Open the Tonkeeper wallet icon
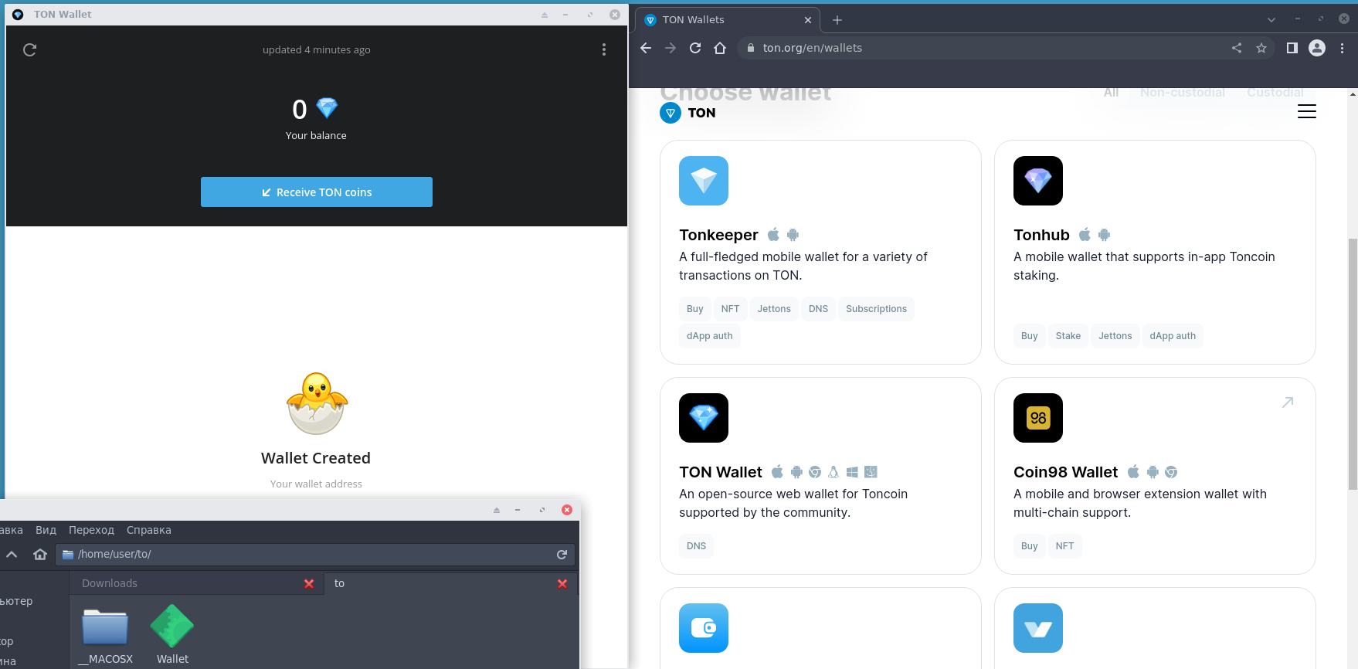Image resolution: width=1358 pixels, height=669 pixels. 704,181
